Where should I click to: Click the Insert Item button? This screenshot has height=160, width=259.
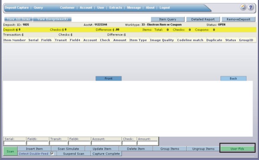tap(34, 149)
